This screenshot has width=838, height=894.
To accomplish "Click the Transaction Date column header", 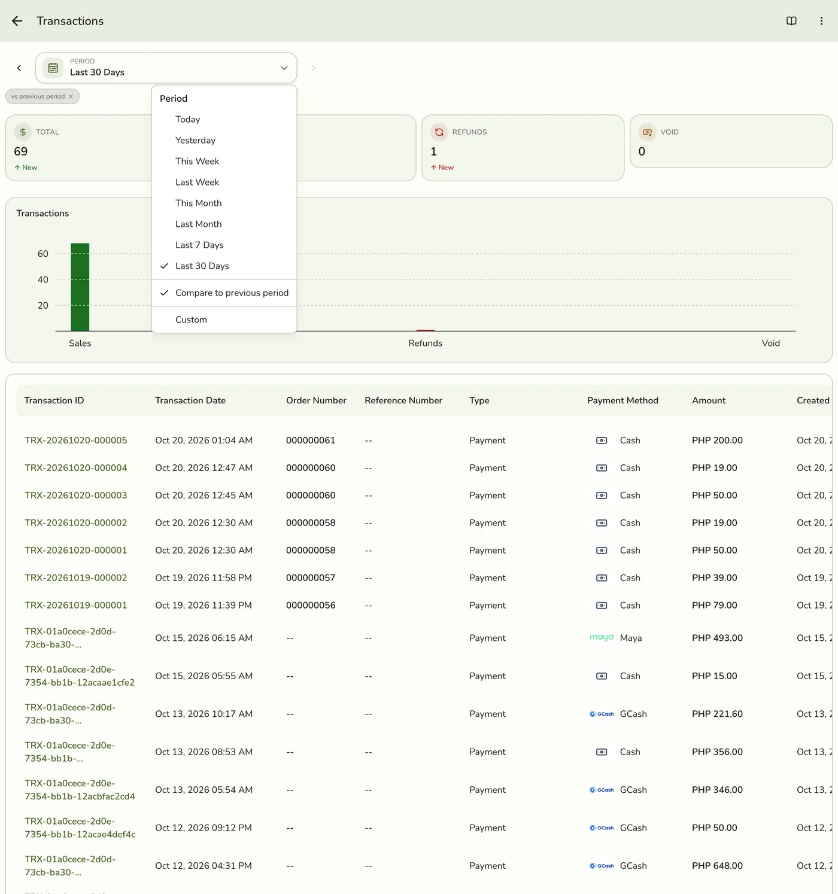I will [x=190, y=400].
